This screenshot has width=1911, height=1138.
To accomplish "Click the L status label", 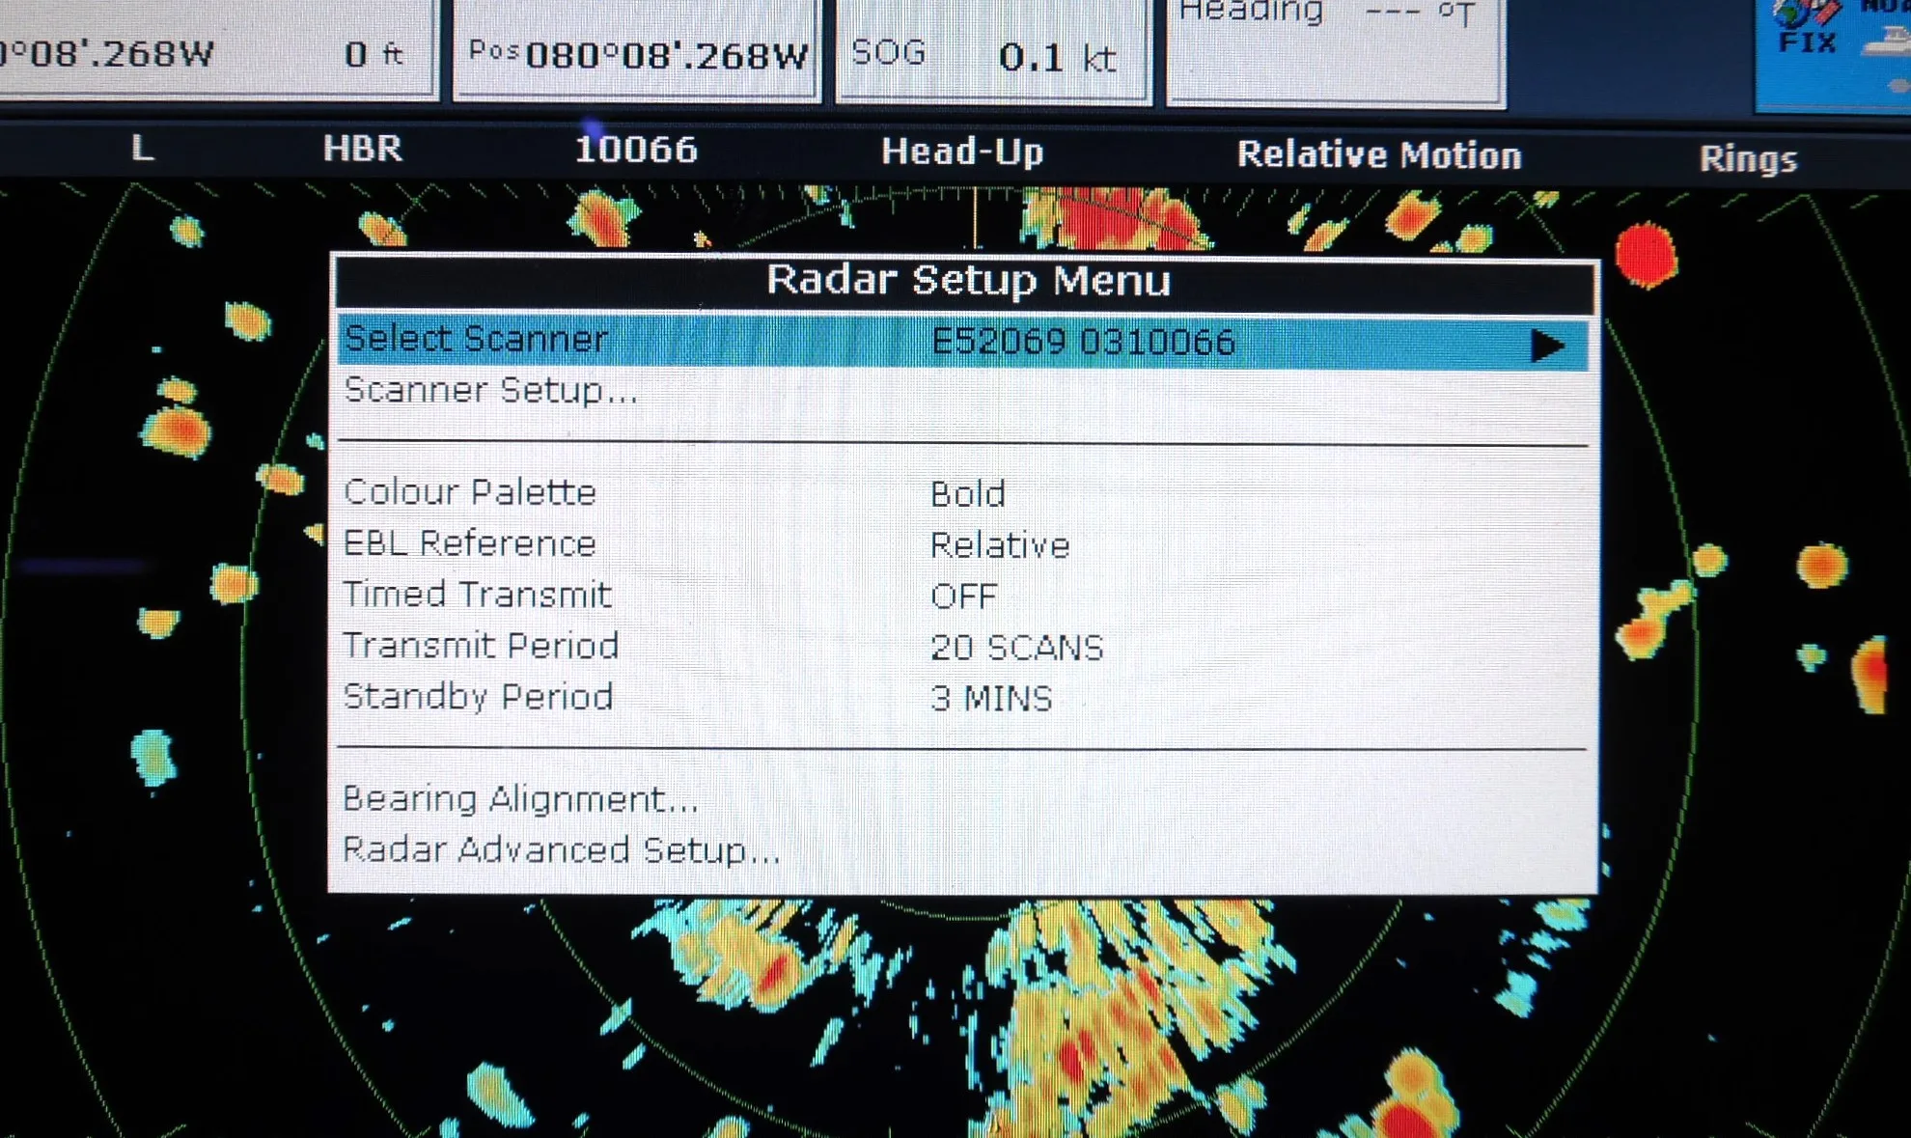I will [x=142, y=149].
